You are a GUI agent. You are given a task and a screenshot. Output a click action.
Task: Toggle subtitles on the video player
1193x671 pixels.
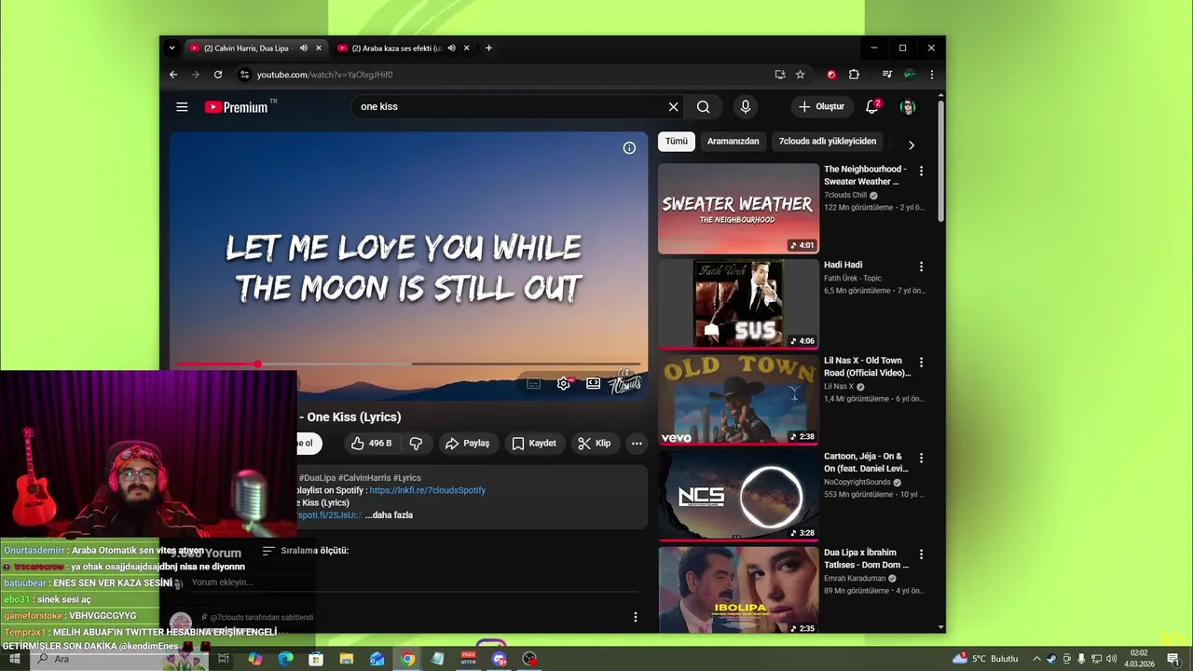533,384
